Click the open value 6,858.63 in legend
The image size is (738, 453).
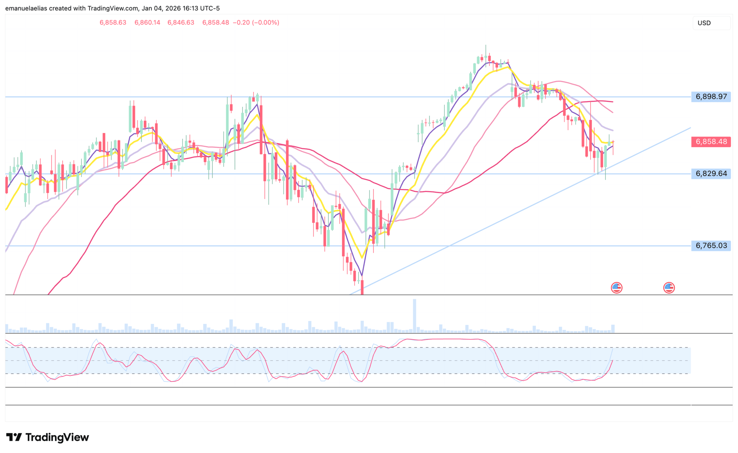(x=113, y=23)
